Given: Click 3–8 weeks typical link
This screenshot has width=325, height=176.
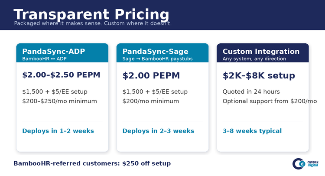Looking at the screenshot, I should point(252,131).
